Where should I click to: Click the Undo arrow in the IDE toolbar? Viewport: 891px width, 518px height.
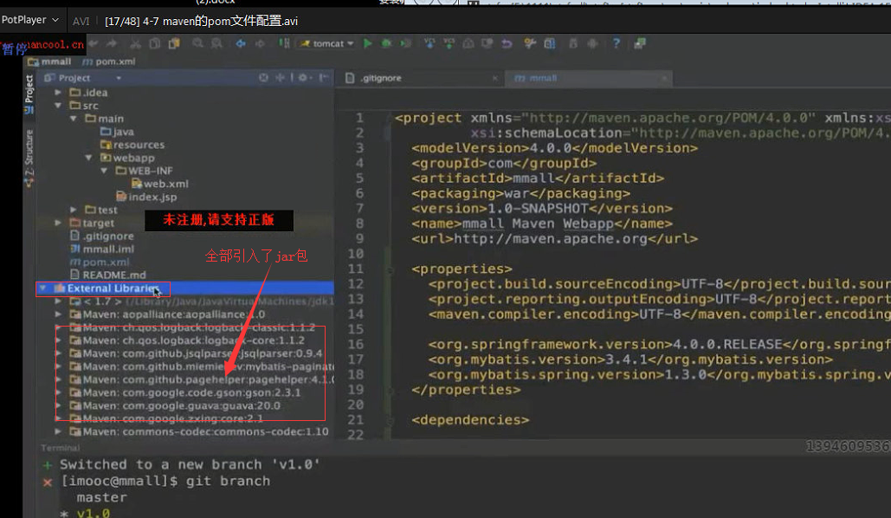(x=94, y=43)
